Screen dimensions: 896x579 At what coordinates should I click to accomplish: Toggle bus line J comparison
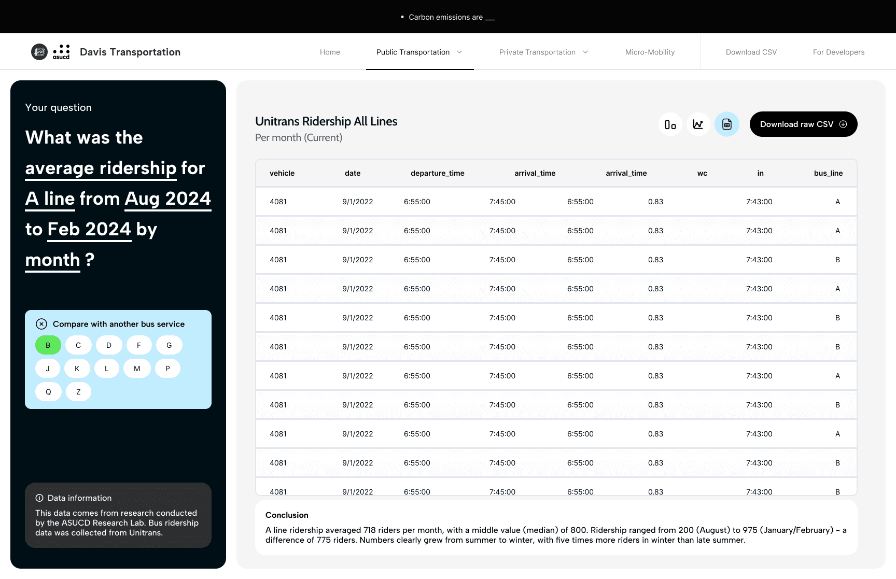point(48,369)
